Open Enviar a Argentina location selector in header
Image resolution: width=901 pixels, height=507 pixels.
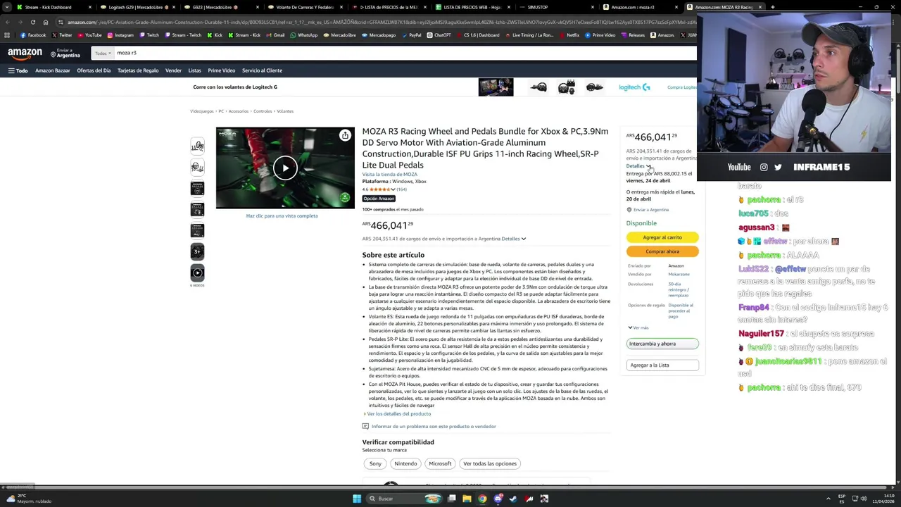click(x=65, y=53)
